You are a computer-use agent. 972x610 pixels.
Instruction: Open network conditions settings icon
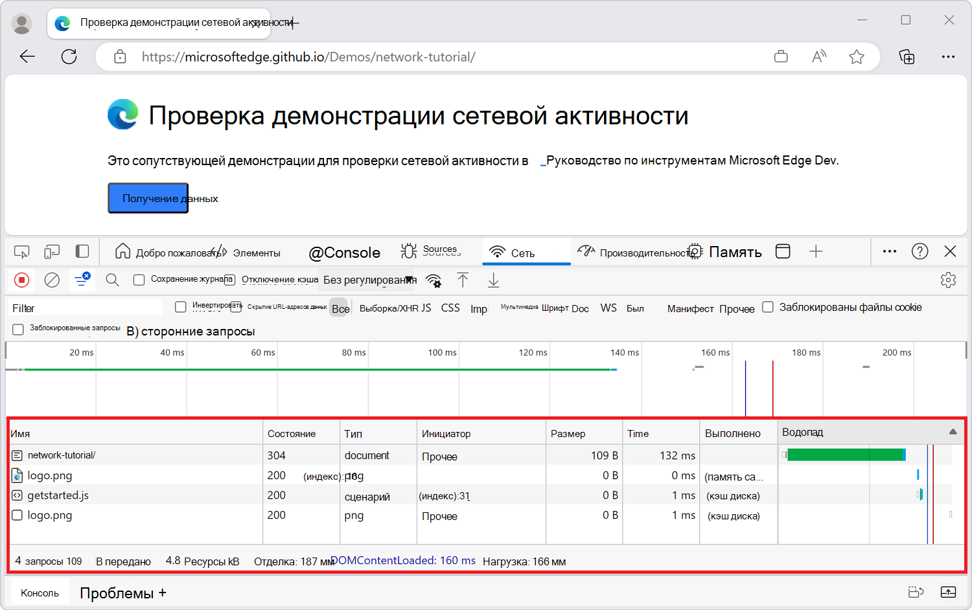(x=434, y=280)
